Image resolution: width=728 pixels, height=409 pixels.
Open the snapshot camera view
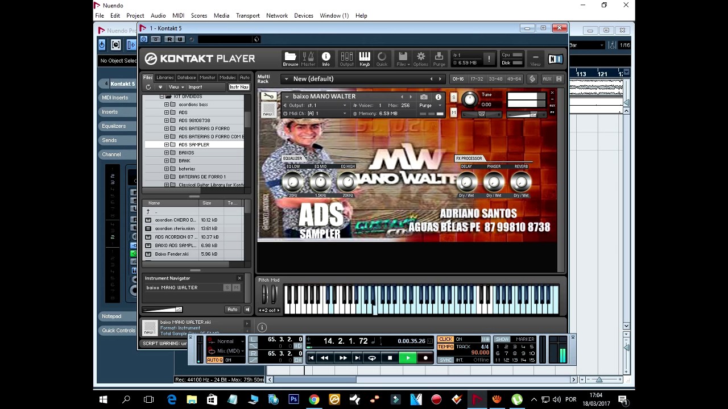424,97
